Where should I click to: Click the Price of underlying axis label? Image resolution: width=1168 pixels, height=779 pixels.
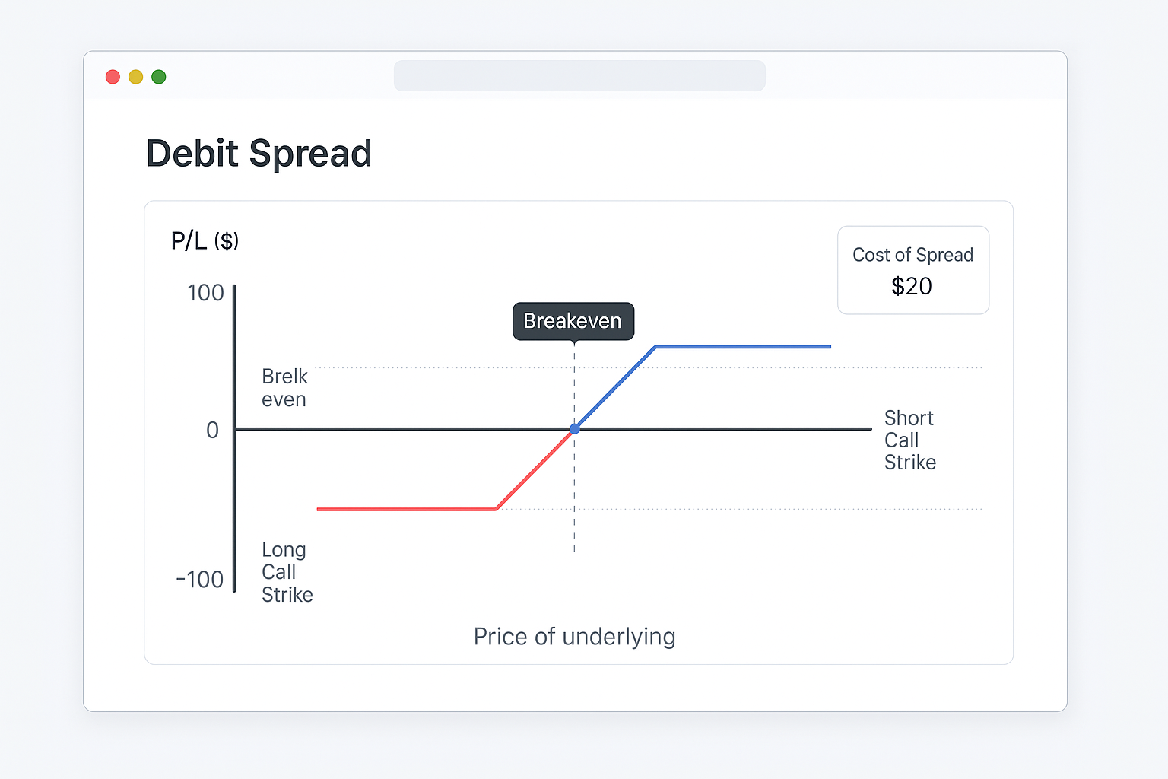574,637
